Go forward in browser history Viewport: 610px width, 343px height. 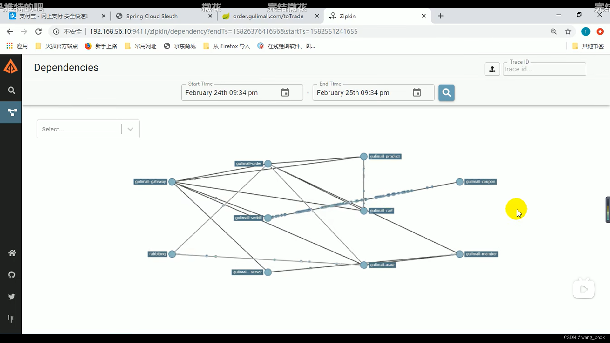pos(24,31)
